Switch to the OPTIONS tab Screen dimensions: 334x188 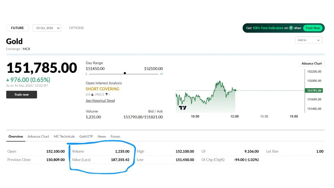point(76,28)
